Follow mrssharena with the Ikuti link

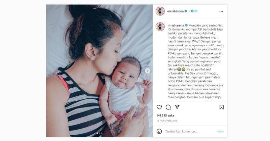[x=194, y=11]
